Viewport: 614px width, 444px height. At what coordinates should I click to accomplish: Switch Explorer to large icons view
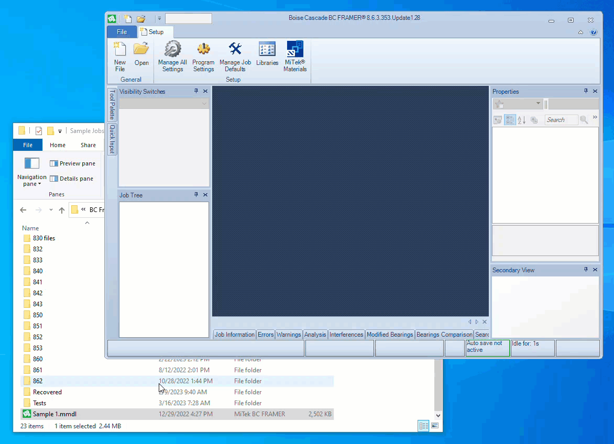(x=435, y=426)
